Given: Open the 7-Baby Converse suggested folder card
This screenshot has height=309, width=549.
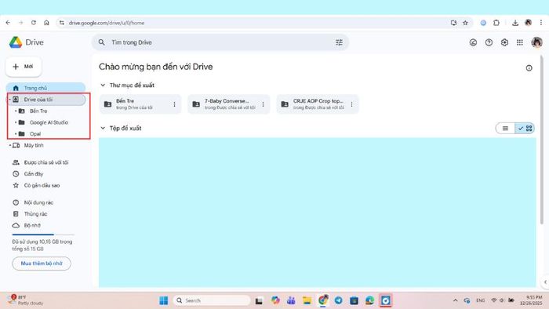Looking at the screenshot, I should [229, 104].
